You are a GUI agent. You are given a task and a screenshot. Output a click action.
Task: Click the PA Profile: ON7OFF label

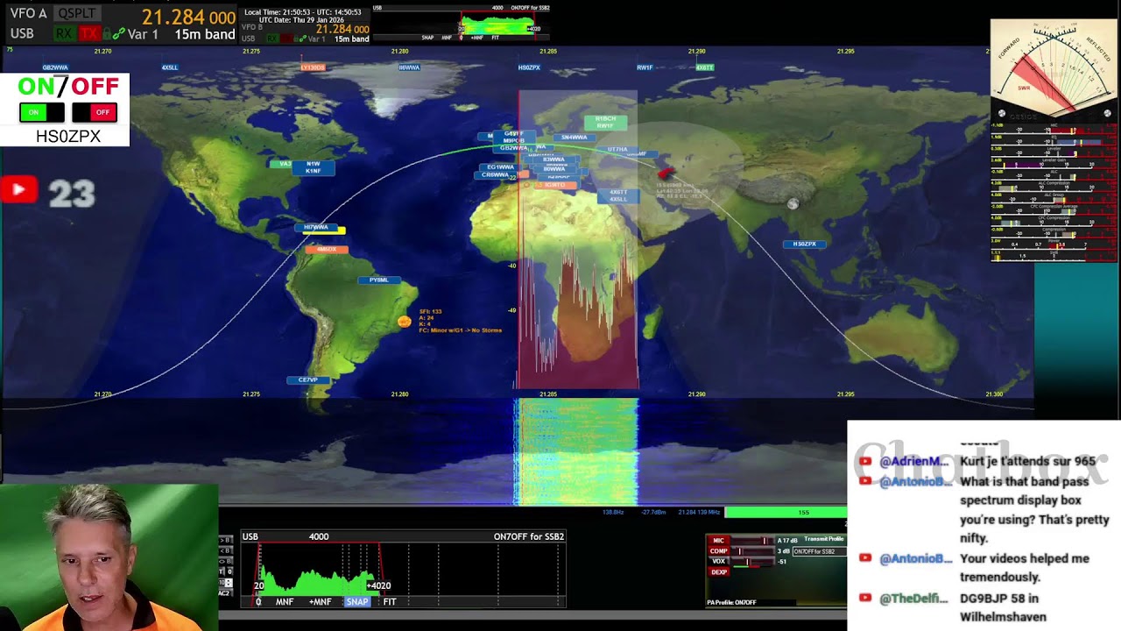[731, 602]
